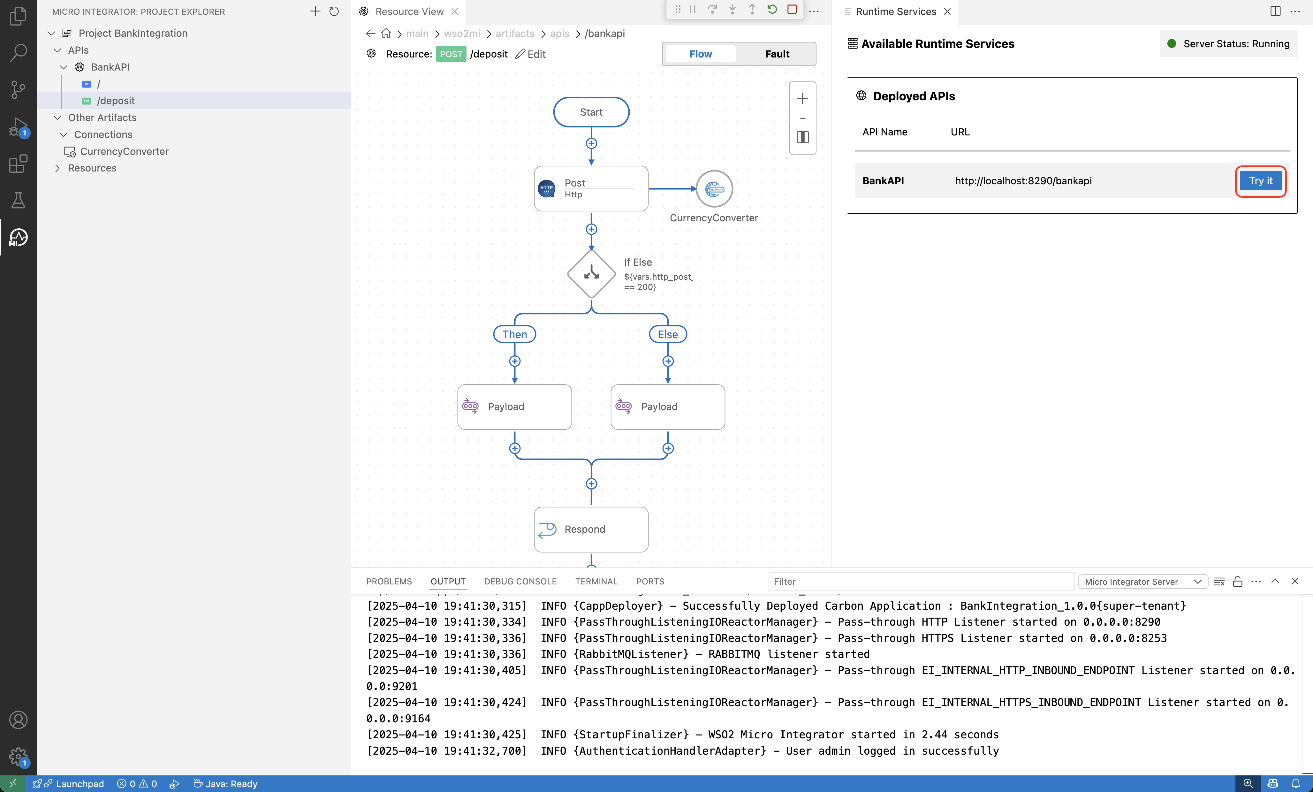1313x792 pixels.
Task: Fit the flow diagram to view
Action: point(802,137)
